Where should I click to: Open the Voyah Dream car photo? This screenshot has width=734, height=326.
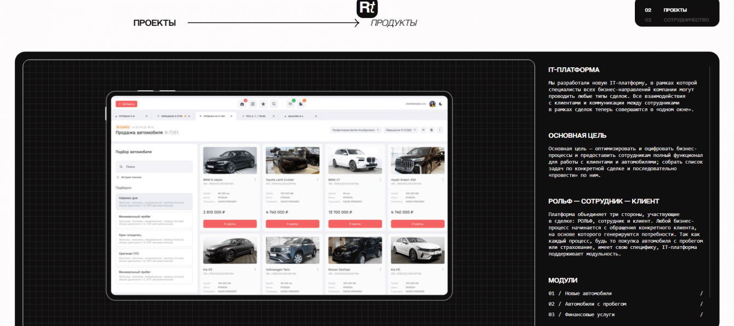(418, 160)
